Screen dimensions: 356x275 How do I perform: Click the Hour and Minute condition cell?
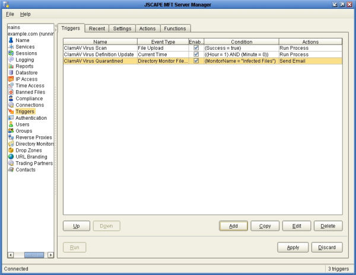(x=241, y=55)
